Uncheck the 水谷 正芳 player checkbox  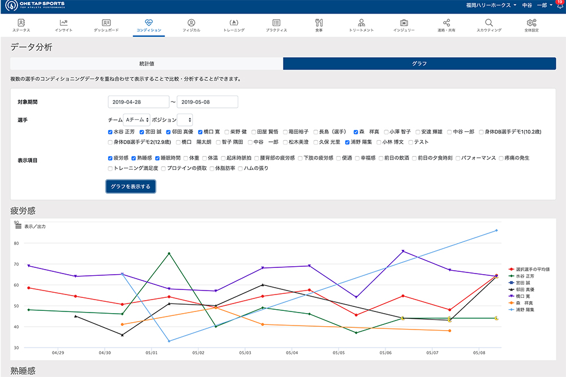click(x=110, y=132)
